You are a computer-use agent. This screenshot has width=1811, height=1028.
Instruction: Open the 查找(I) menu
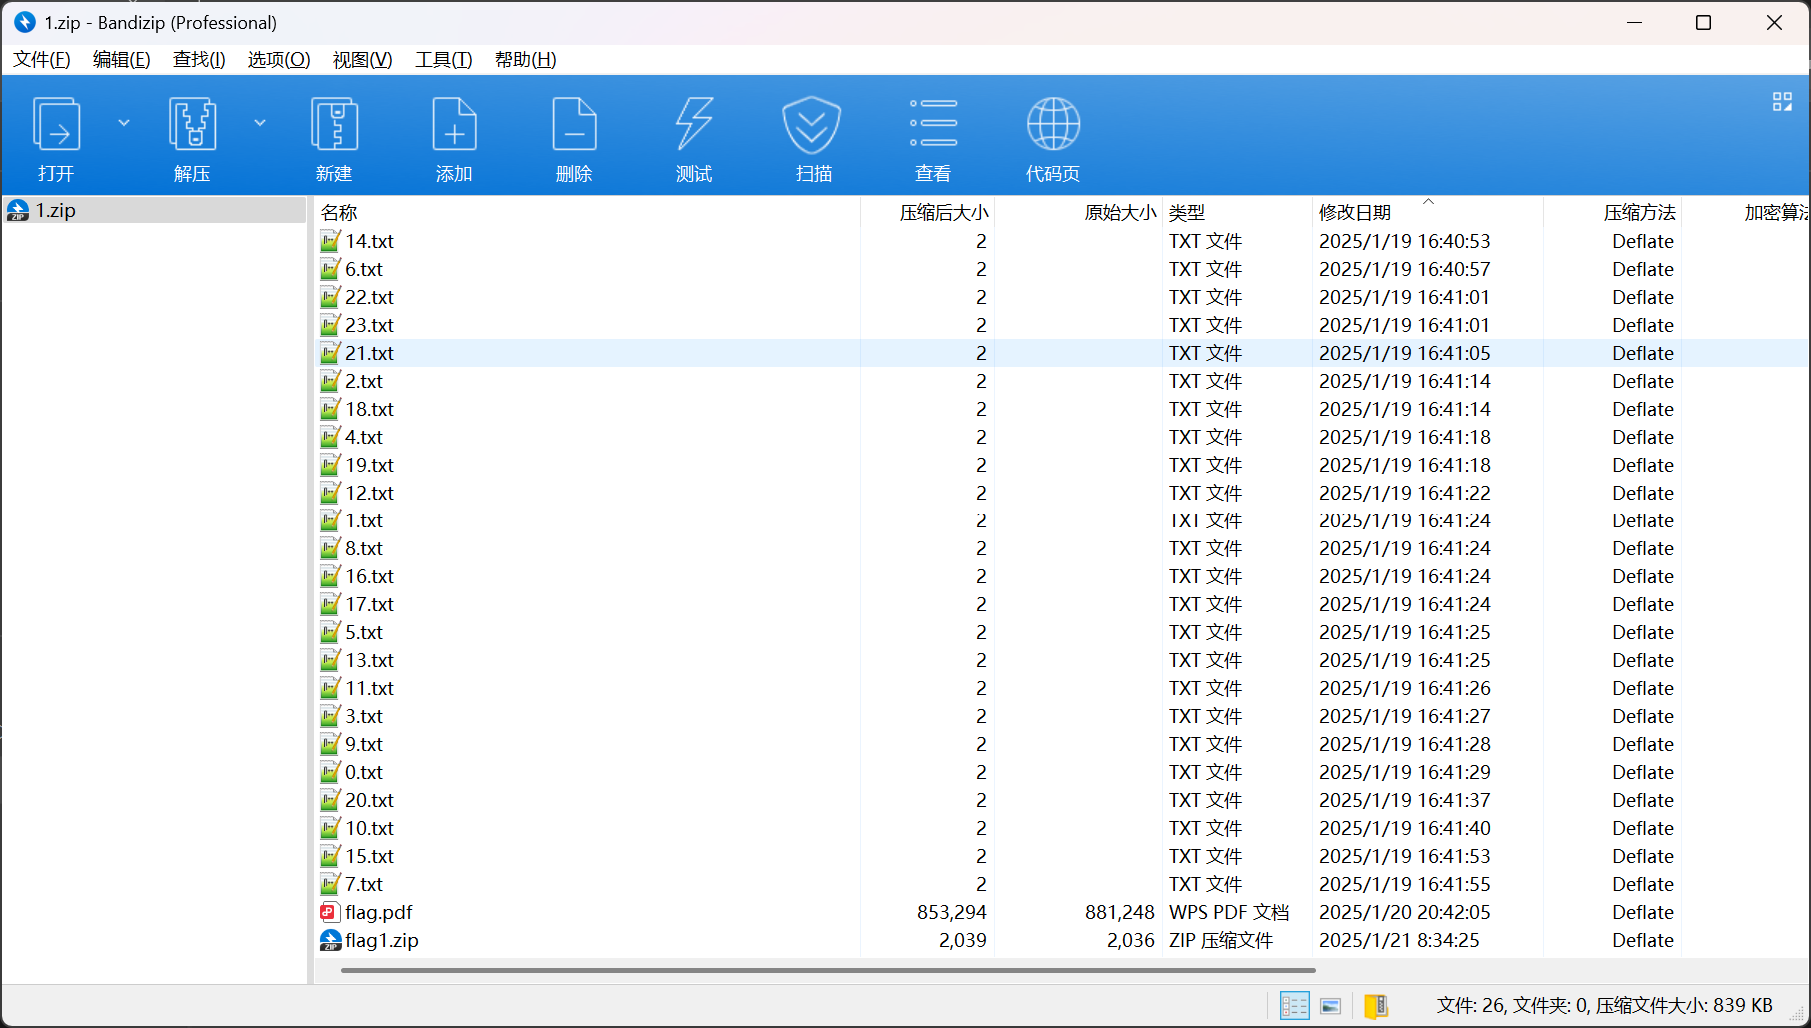click(x=199, y=60)
